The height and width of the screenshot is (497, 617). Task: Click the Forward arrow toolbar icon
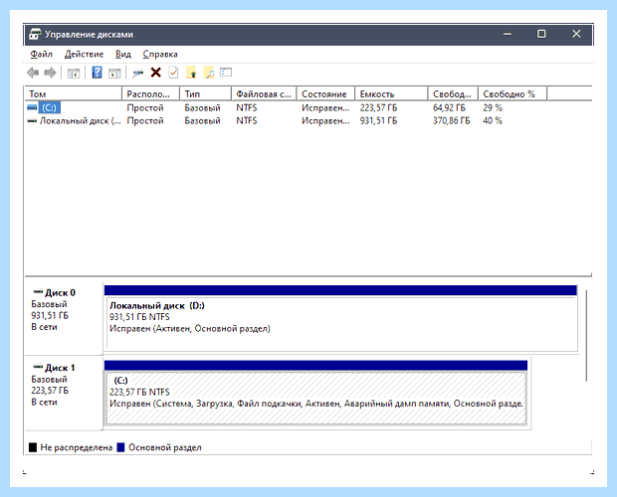tap(50, 73)
